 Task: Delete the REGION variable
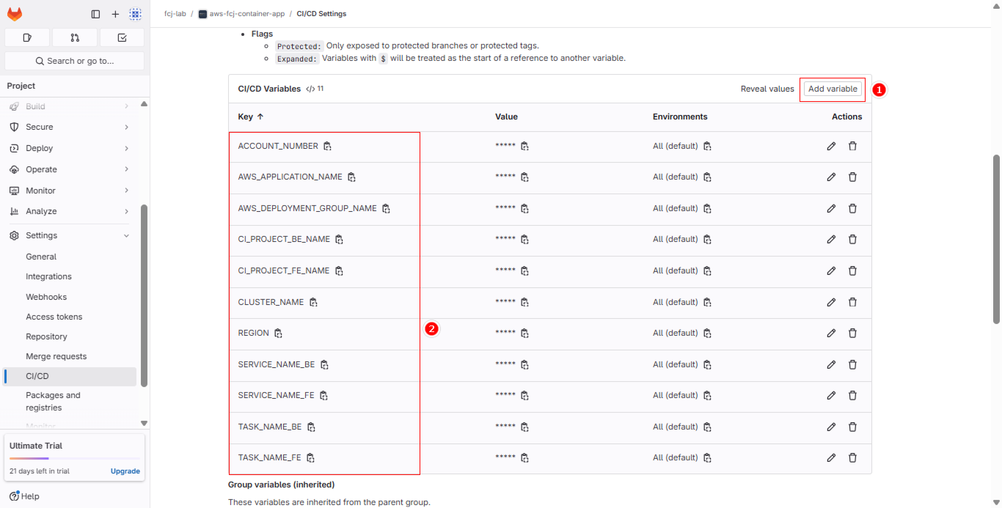[853, 333]
